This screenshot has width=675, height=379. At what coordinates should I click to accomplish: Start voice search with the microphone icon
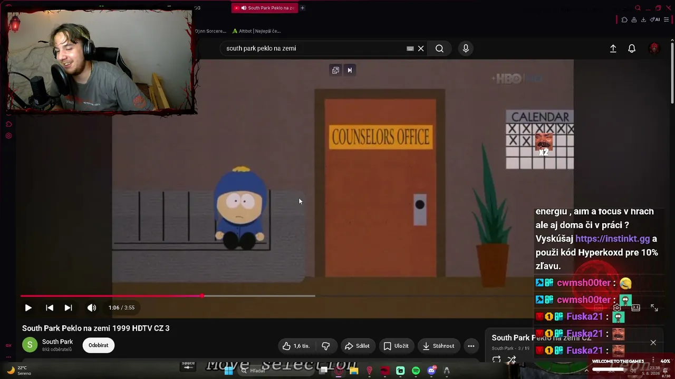tap(466, 48)
